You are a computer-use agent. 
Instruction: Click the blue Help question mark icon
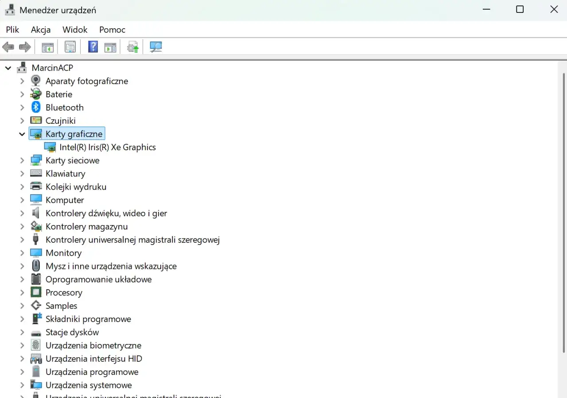click(x=93, y=47)
